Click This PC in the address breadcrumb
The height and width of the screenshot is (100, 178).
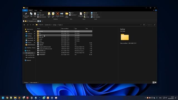click(x=41, y=25)
